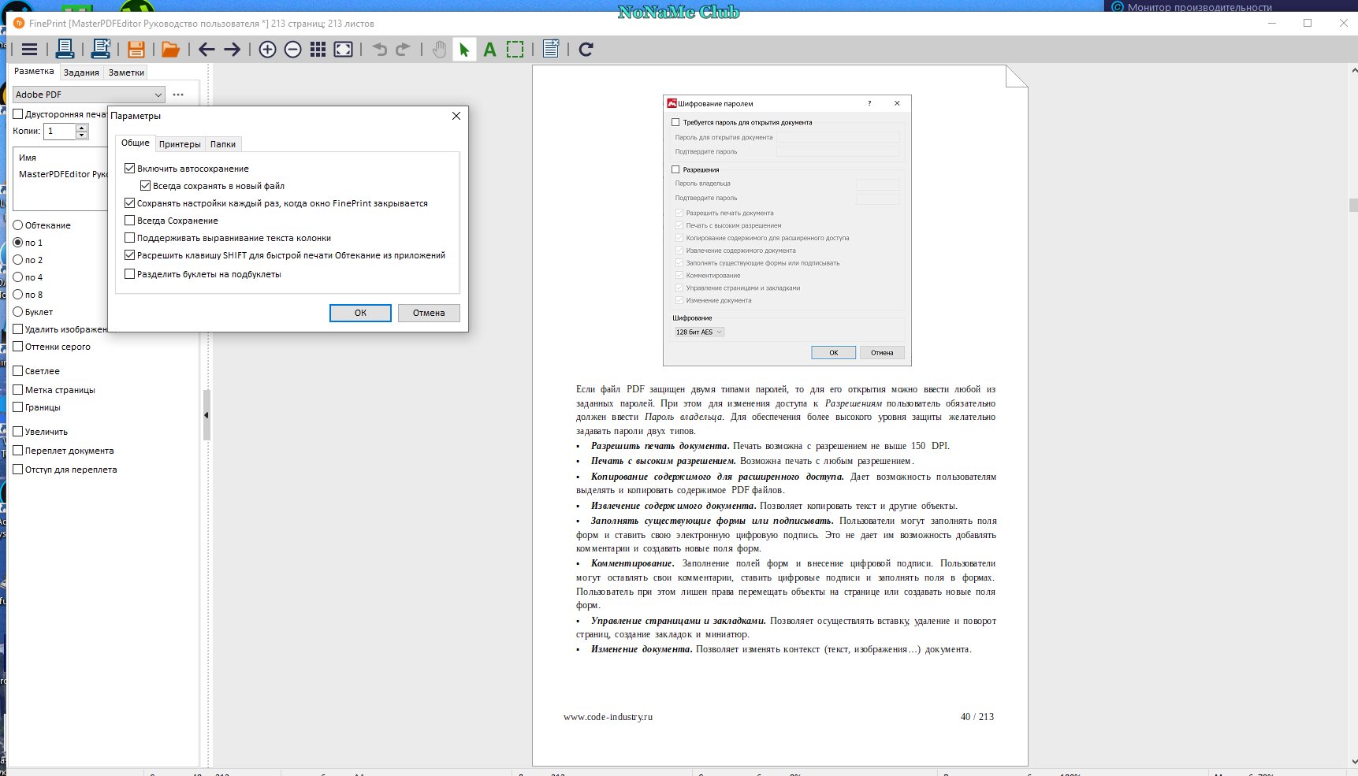This screenshot has width=1358, height=776.
Task: Enable Всегда Сохранение checkbox
Action: click(130, 221)
